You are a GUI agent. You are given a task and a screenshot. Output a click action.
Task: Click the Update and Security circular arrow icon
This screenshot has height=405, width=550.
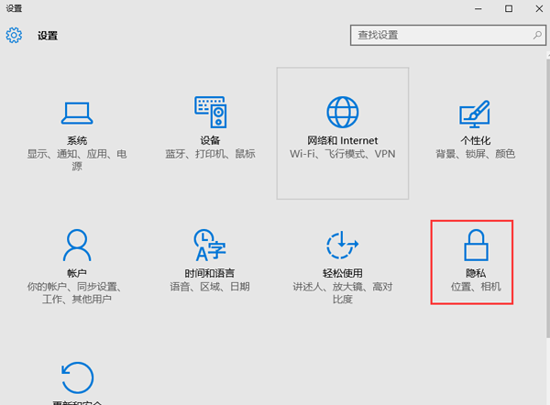point(77,378)
